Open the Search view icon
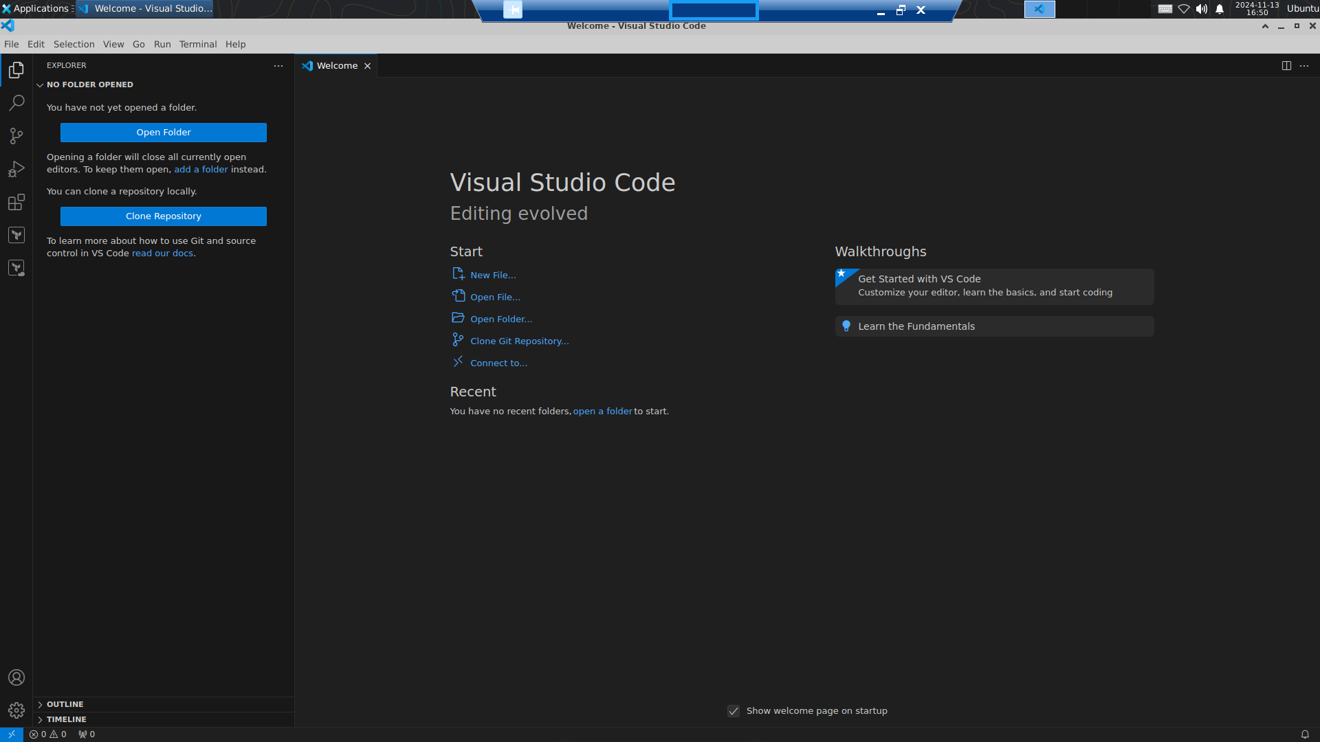 coord(16,103)
